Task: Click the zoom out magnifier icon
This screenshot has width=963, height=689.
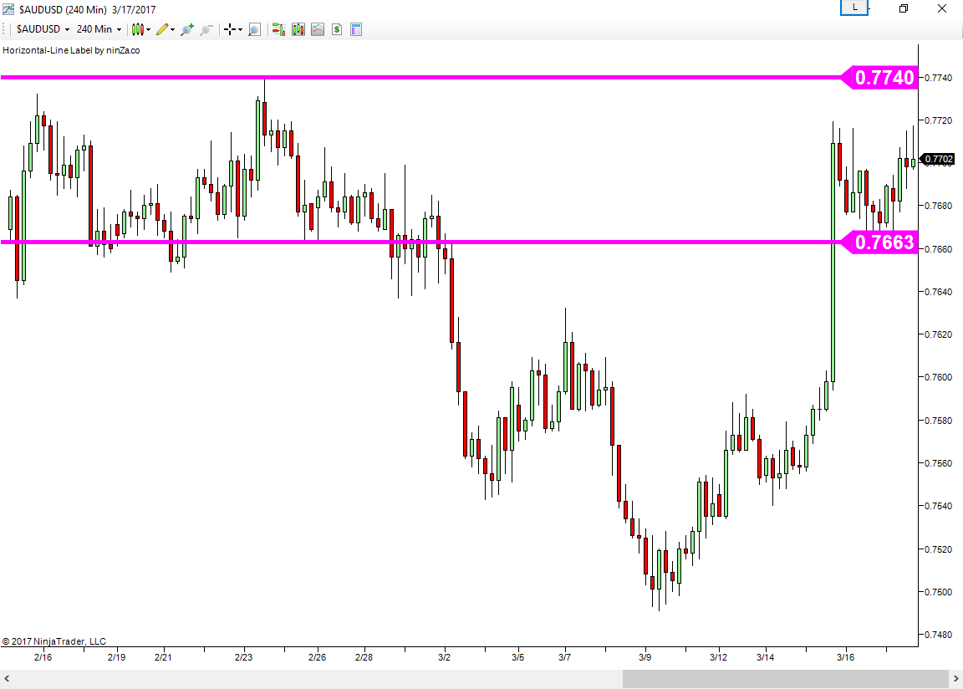Action: click(x=206, y=29)
